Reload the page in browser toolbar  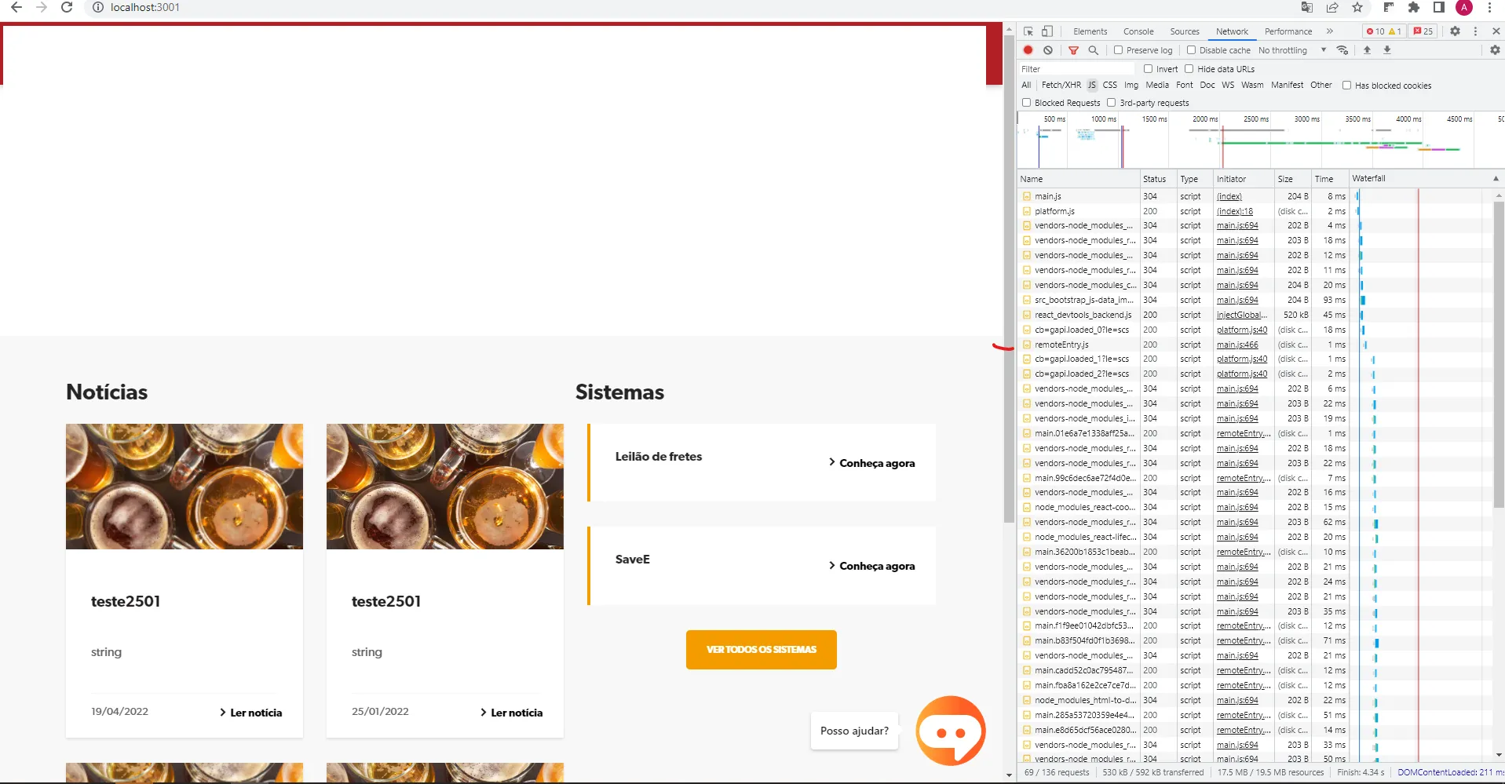click(67, 7)
